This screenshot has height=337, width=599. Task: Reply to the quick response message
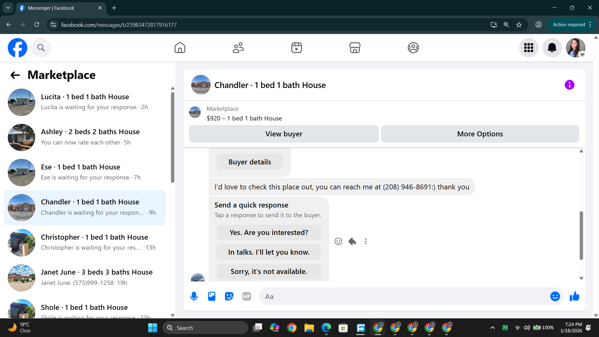pos(352,242)
